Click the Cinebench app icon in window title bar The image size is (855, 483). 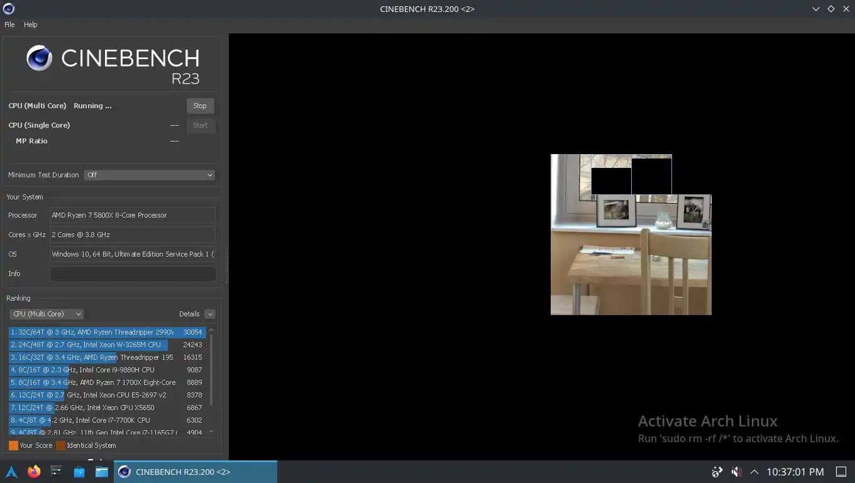click(9, 9)
